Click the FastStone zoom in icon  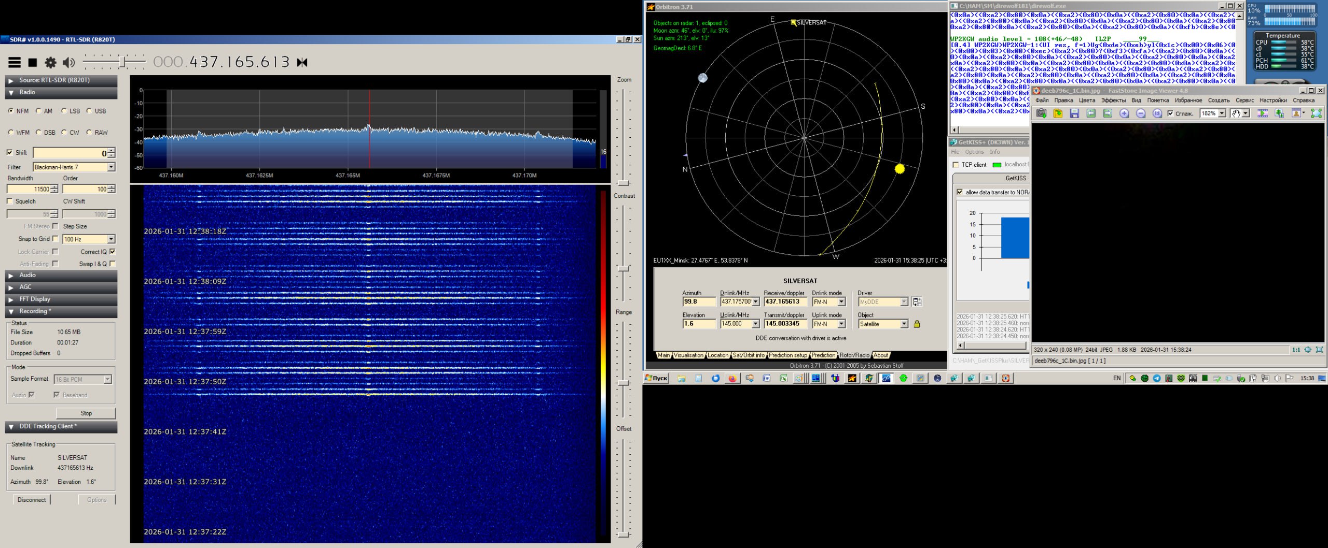click(x=1124, y=113)
